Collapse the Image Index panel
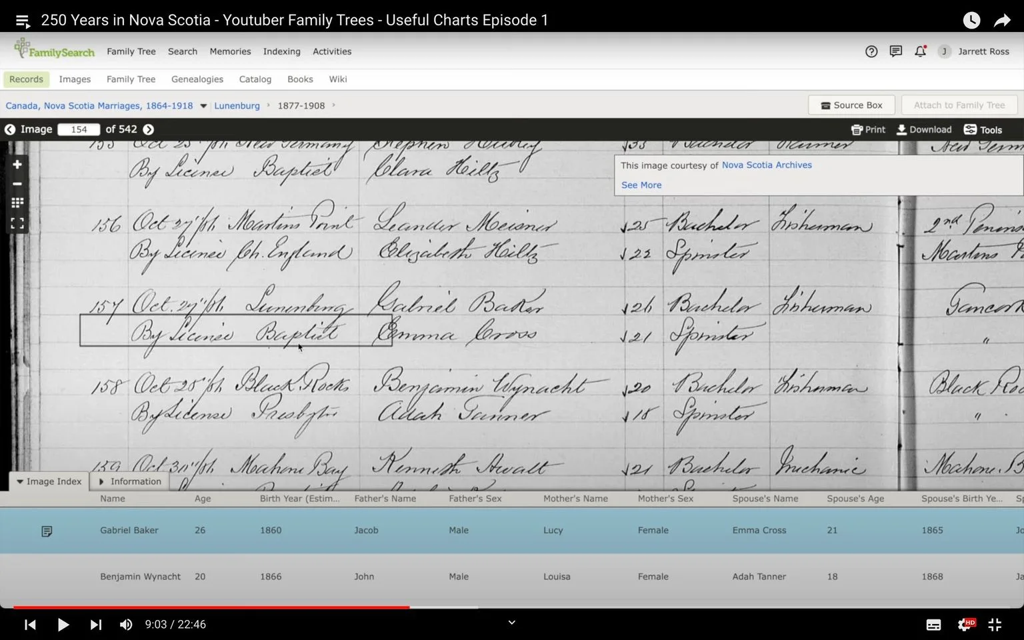 click(x=49, y=481)
